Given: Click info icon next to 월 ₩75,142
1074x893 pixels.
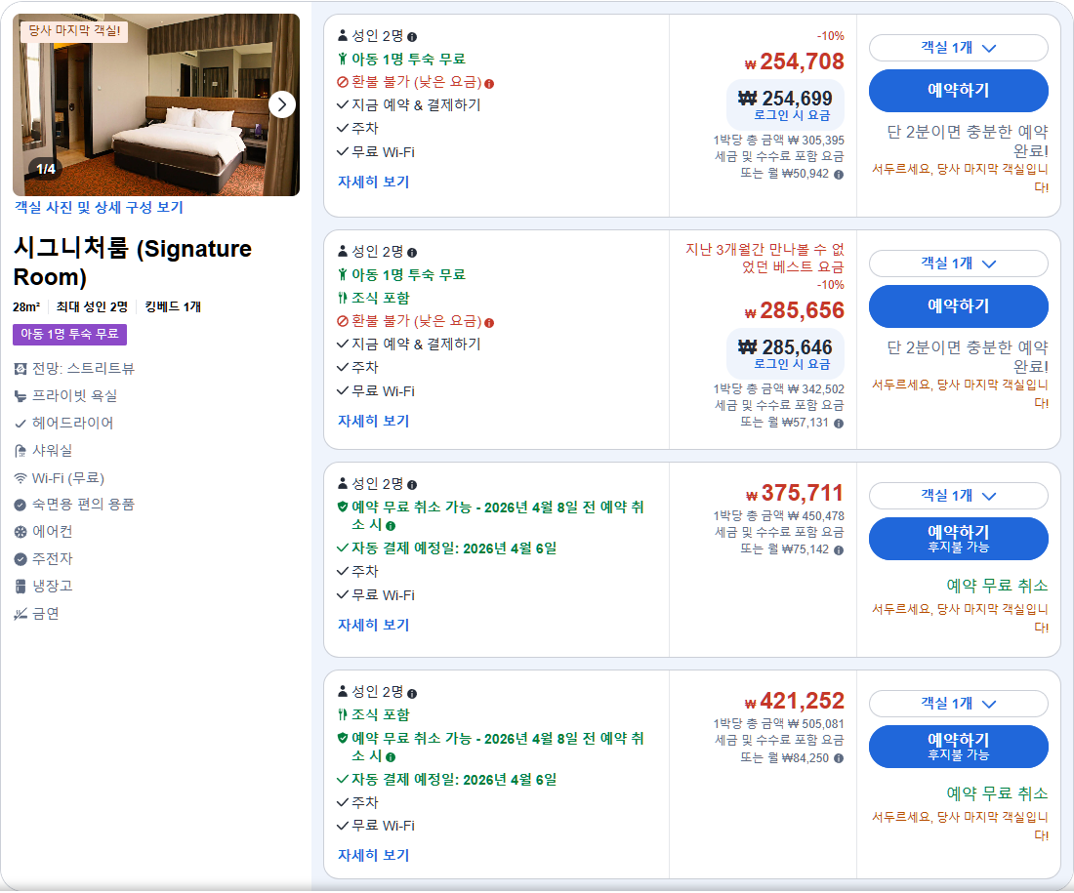Looking at the screenshot, I should [839, 549].
